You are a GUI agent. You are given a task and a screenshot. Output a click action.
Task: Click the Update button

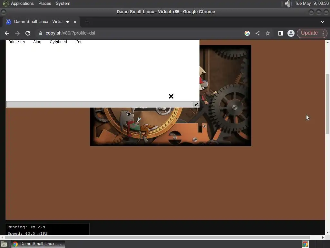pos(309,33)
